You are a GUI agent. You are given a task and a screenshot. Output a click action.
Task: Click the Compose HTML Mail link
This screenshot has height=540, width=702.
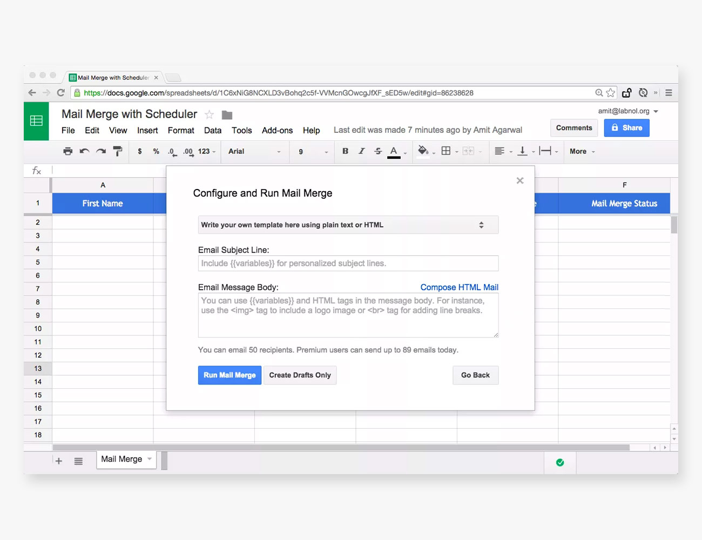459,287
